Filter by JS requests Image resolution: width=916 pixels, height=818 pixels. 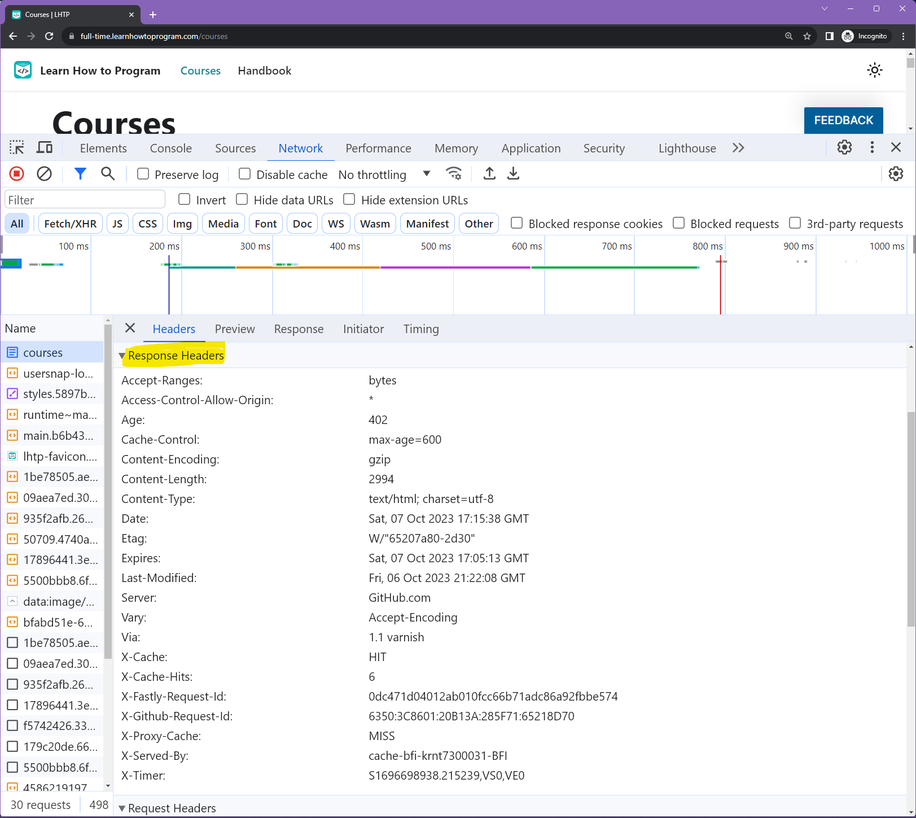tap(117, 224)
